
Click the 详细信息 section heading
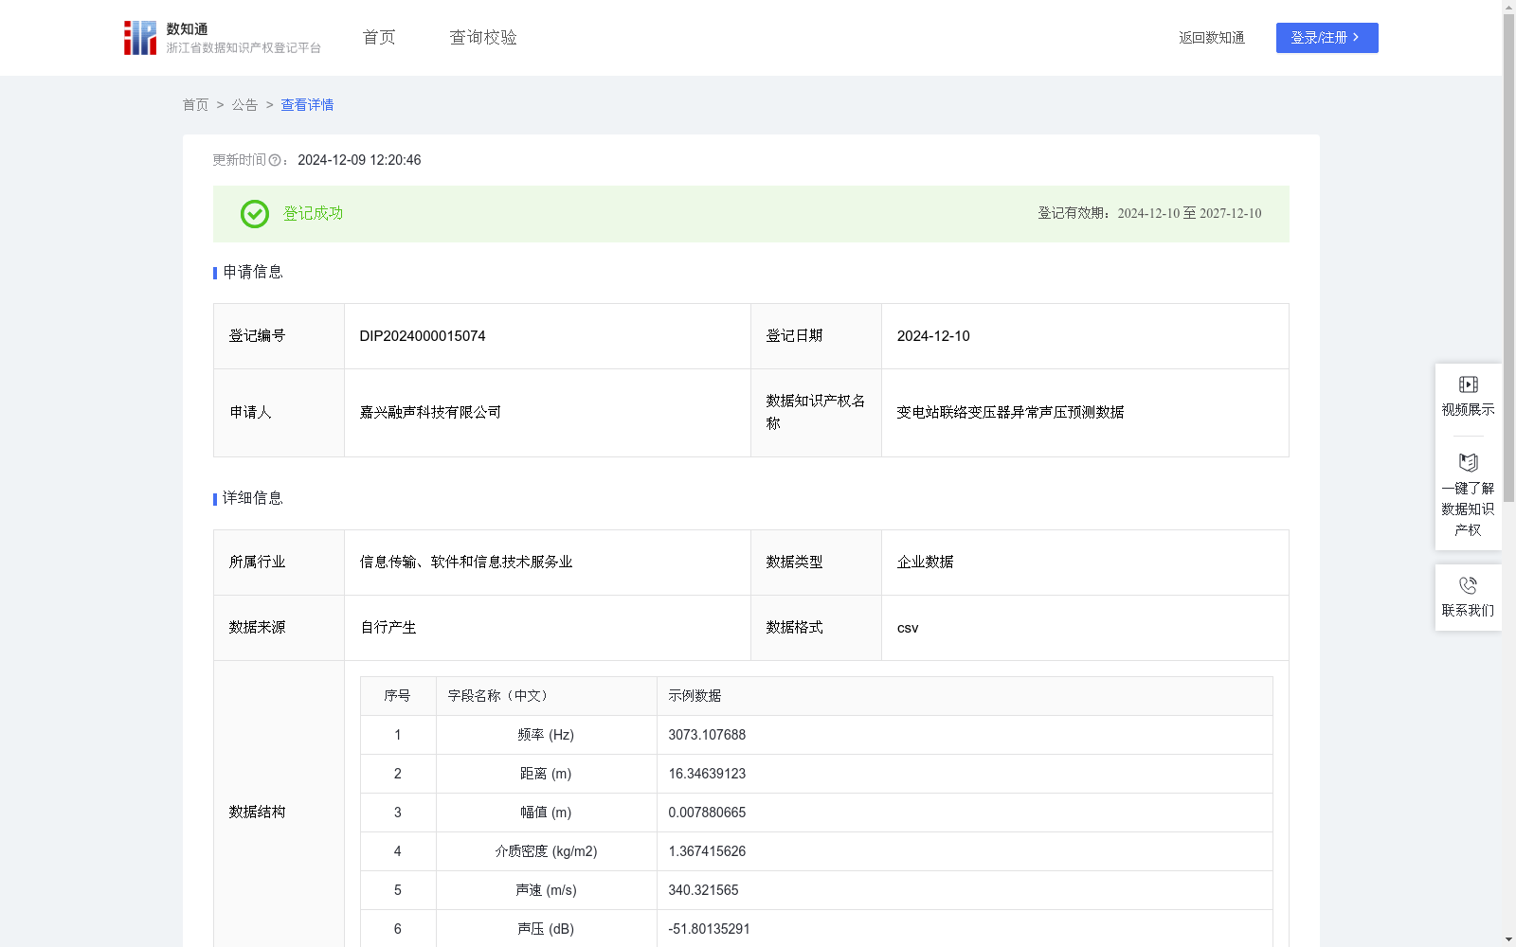pos(253,499)
